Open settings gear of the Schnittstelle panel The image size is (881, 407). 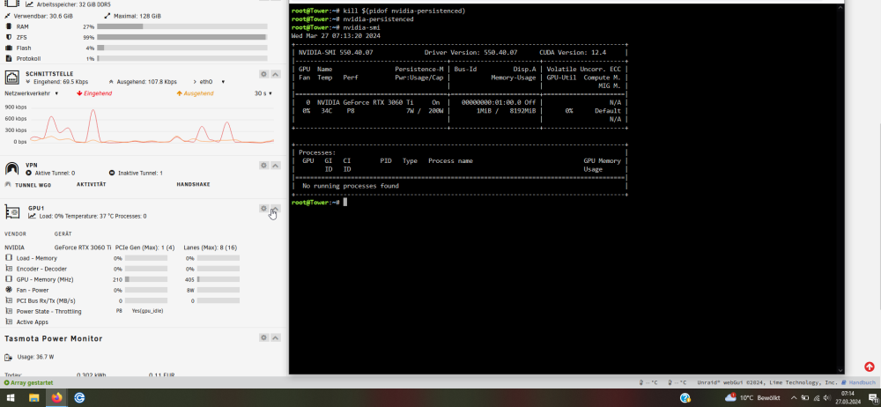click(x=263, y=74)
